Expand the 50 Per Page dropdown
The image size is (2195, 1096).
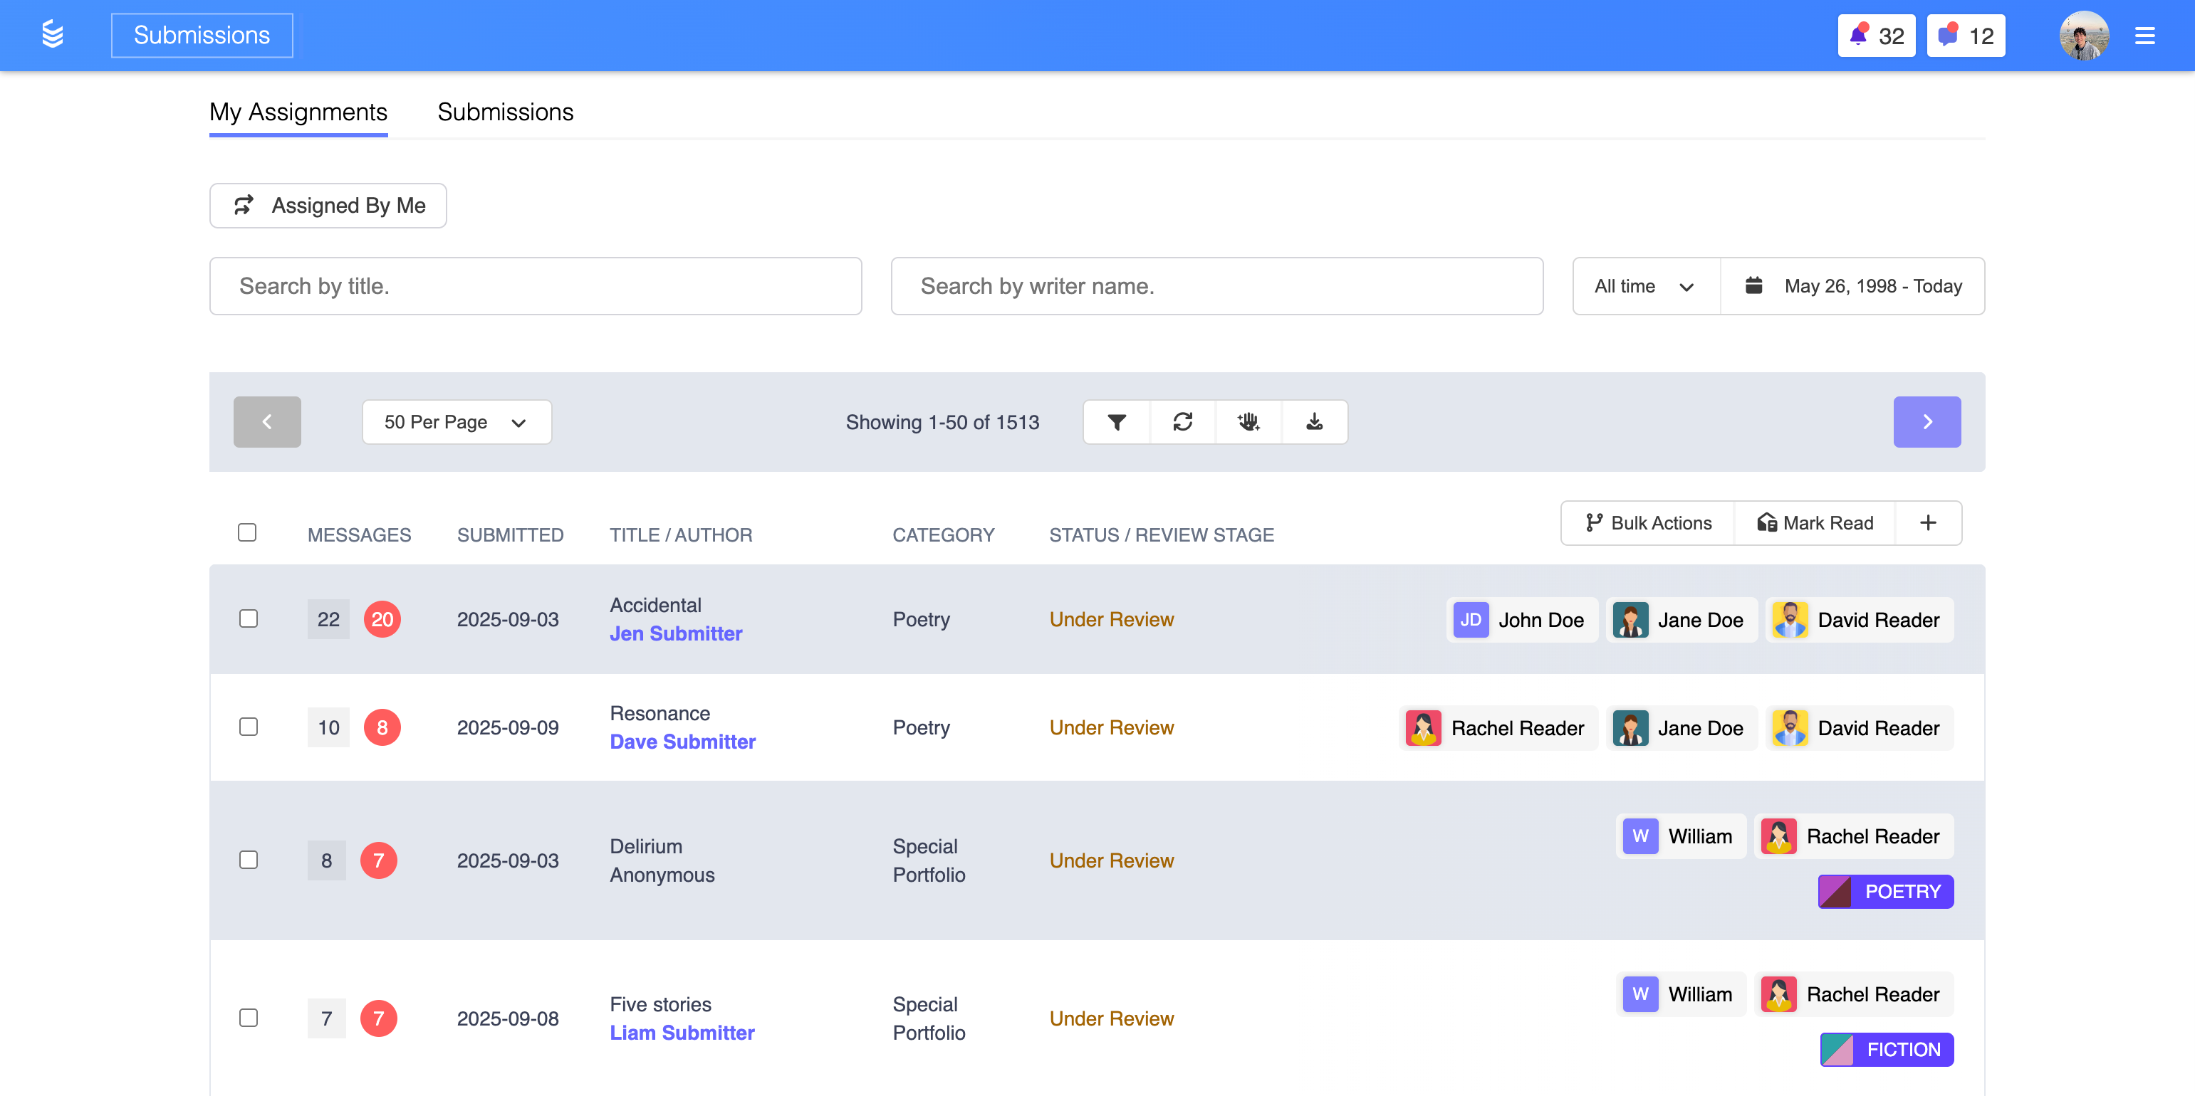tap(456, 423)
